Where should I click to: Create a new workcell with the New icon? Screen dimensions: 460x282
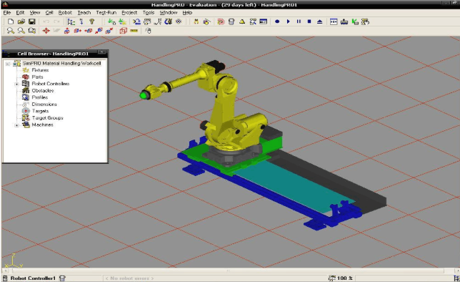[11, 21]
